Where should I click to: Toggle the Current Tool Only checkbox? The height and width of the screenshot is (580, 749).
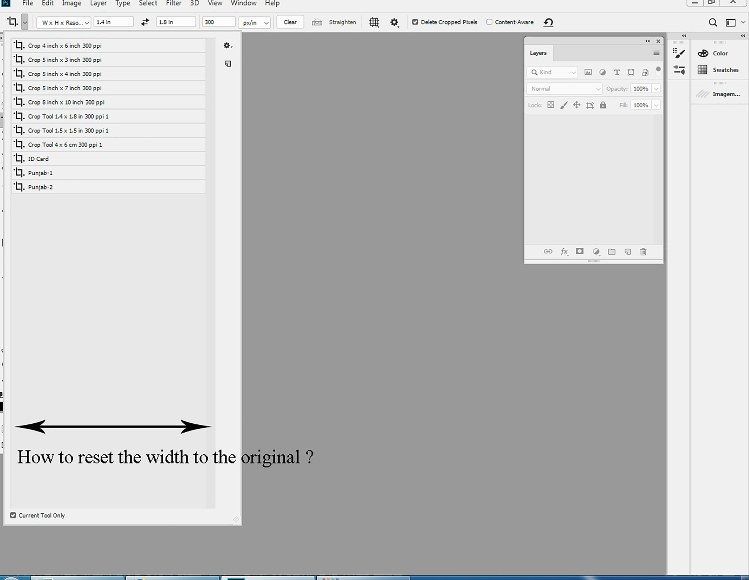coord(13,515)
